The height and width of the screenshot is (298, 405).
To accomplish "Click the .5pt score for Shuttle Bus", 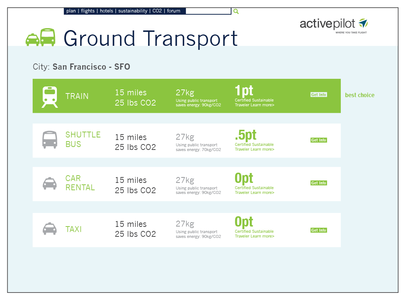I will pos(246,135).
